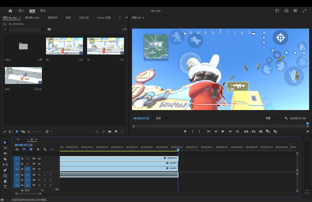Select the main sequence thumbnail

tap(23, 75)
